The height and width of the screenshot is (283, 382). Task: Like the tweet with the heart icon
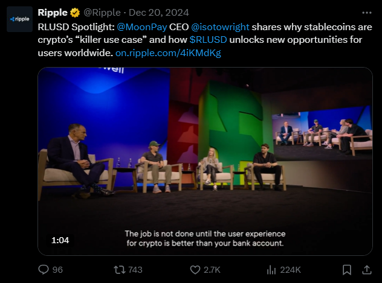point(195,269)
